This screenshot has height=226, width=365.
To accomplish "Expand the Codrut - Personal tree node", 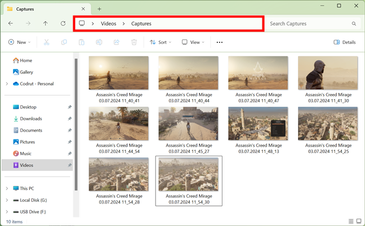I will 7,84.
